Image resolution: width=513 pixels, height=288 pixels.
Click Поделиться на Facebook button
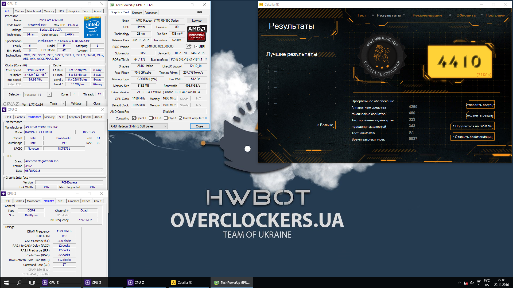(x=472, y=126)
